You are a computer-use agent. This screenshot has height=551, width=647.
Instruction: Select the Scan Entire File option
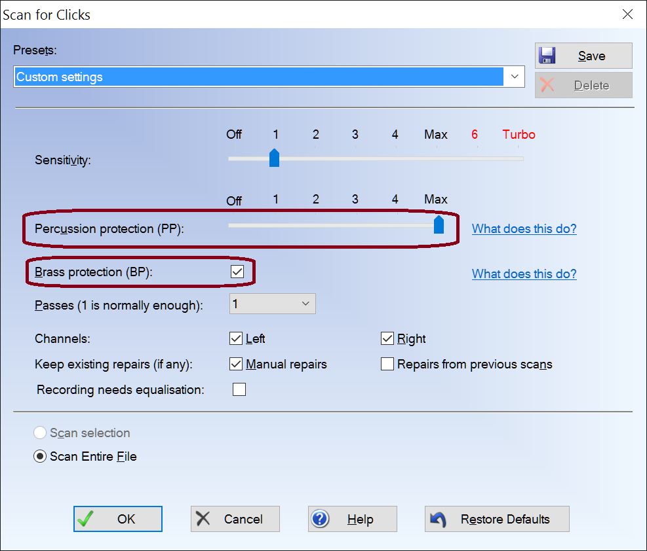pos(40,456)
